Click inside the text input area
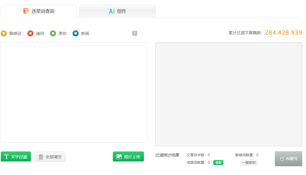306x175 pixels. pos(74,94)
